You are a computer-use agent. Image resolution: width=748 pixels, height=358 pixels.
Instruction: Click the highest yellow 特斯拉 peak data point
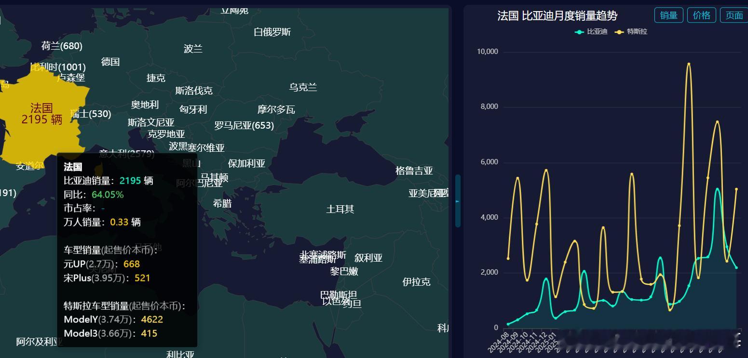point(689,64)
